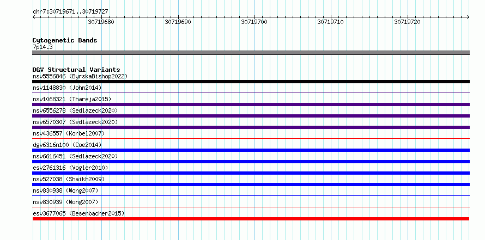Open the nsv527038 (Shaikh2009) label
Image resolution: width=485 pixels, height=240 pixels.
[69, 179]
